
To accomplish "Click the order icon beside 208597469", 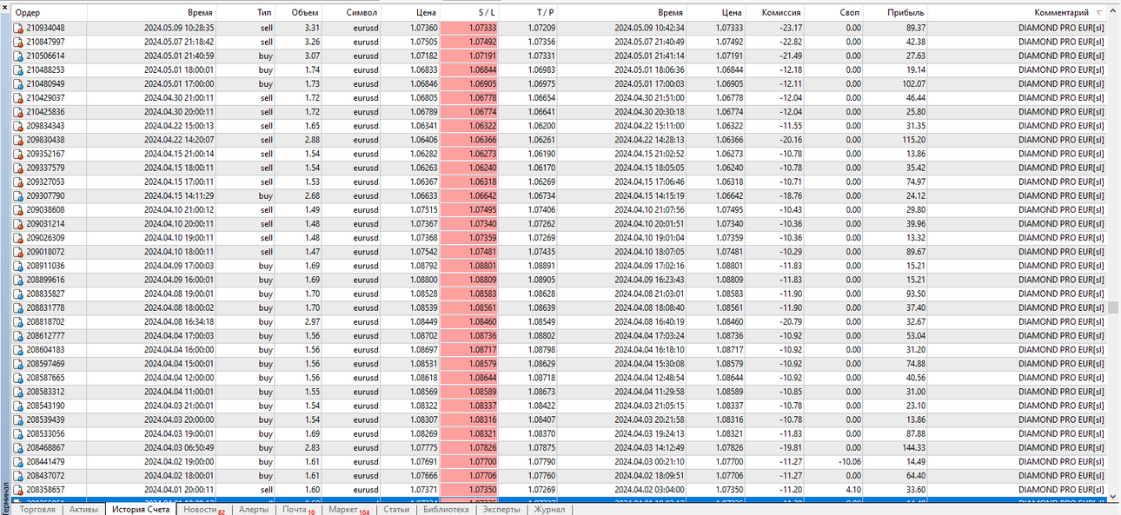I will [18, 363].
